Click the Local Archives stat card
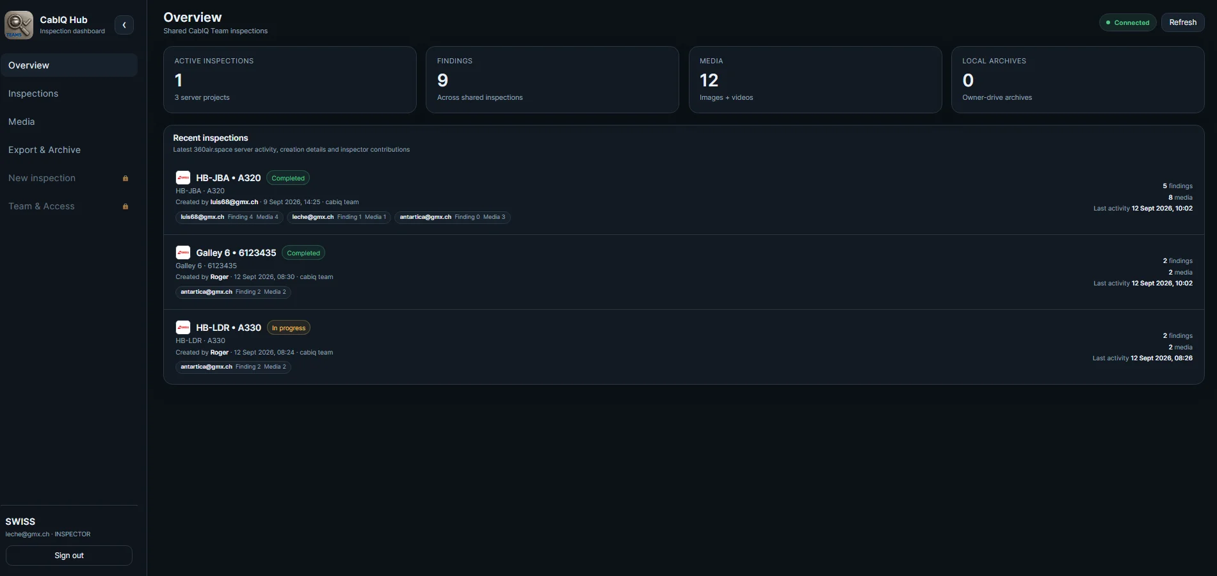1217x576 pixels. (1077, 79)
